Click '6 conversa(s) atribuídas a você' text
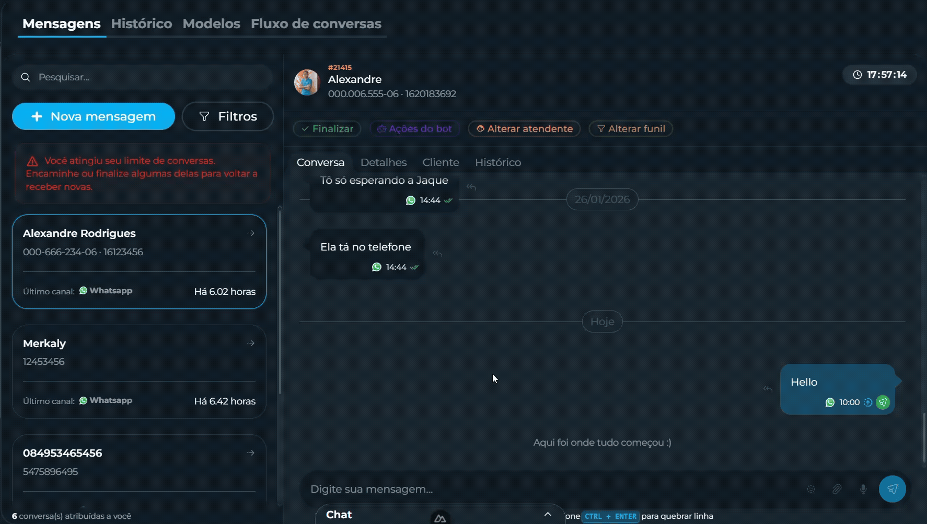The height and width of the screenshot is (524, 927). (x=72, y=516)
